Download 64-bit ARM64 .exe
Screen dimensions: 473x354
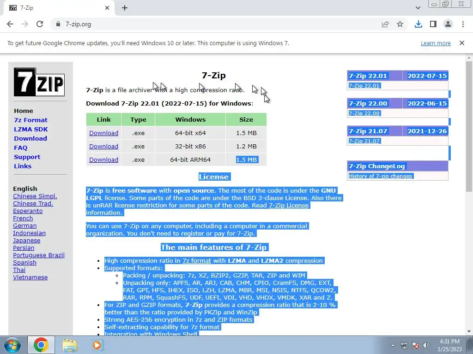click(x=103, y=159)
